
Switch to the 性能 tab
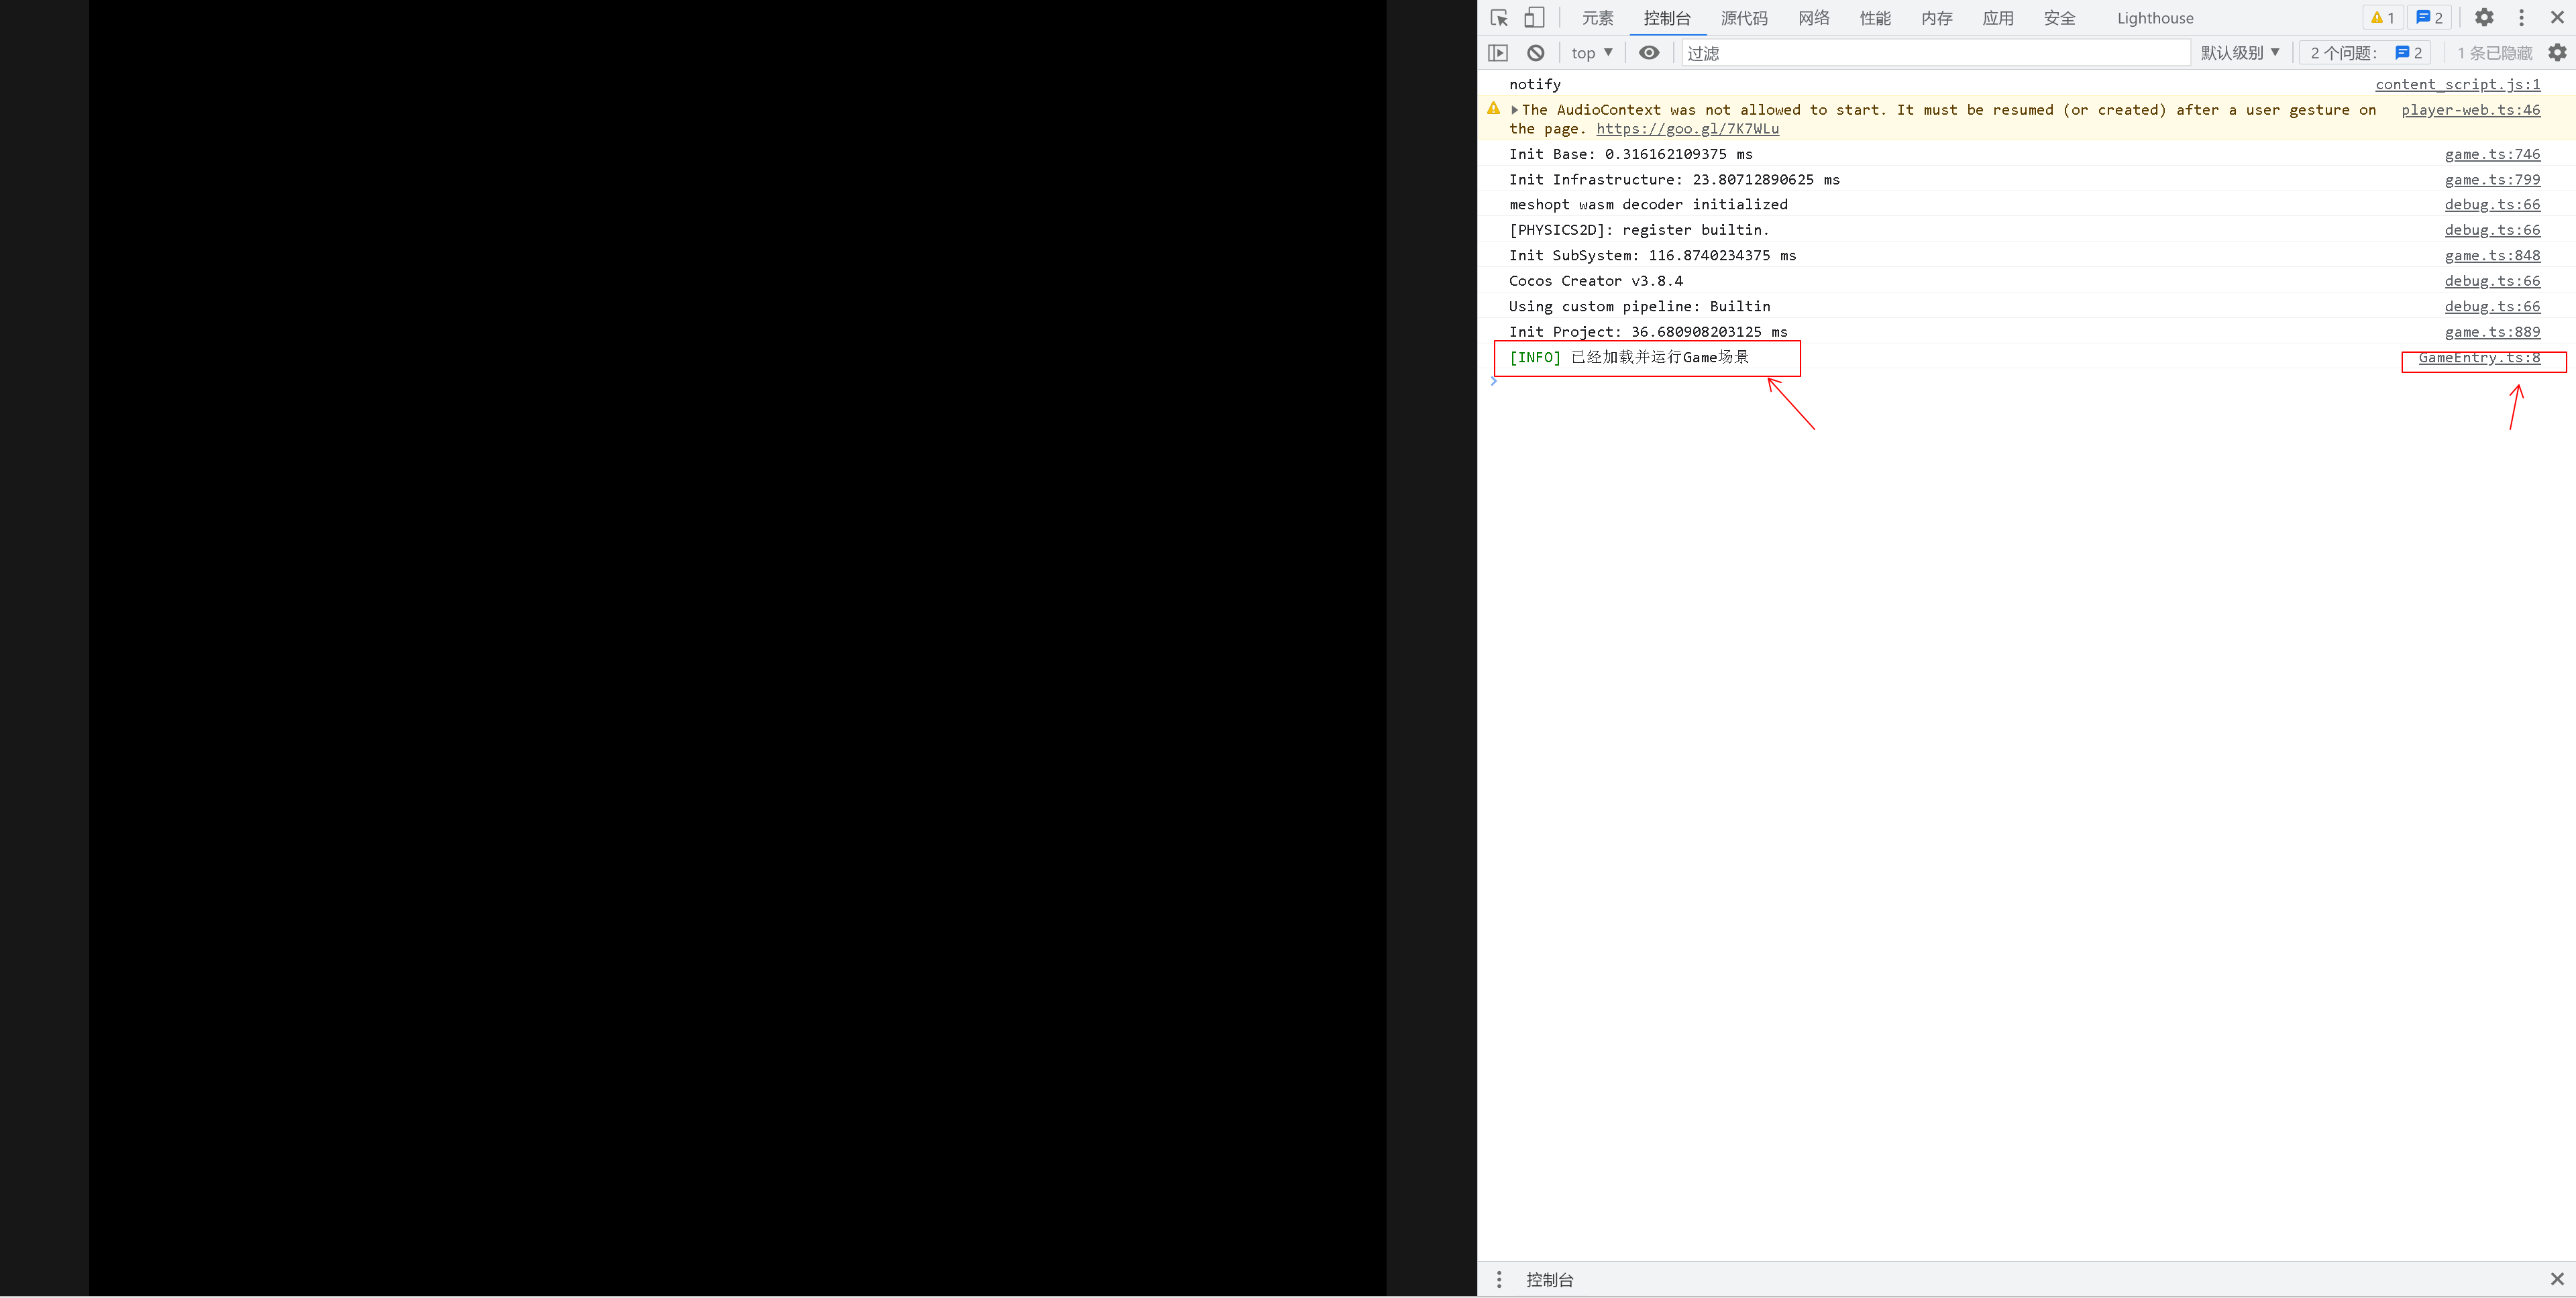click(1875, 18)
